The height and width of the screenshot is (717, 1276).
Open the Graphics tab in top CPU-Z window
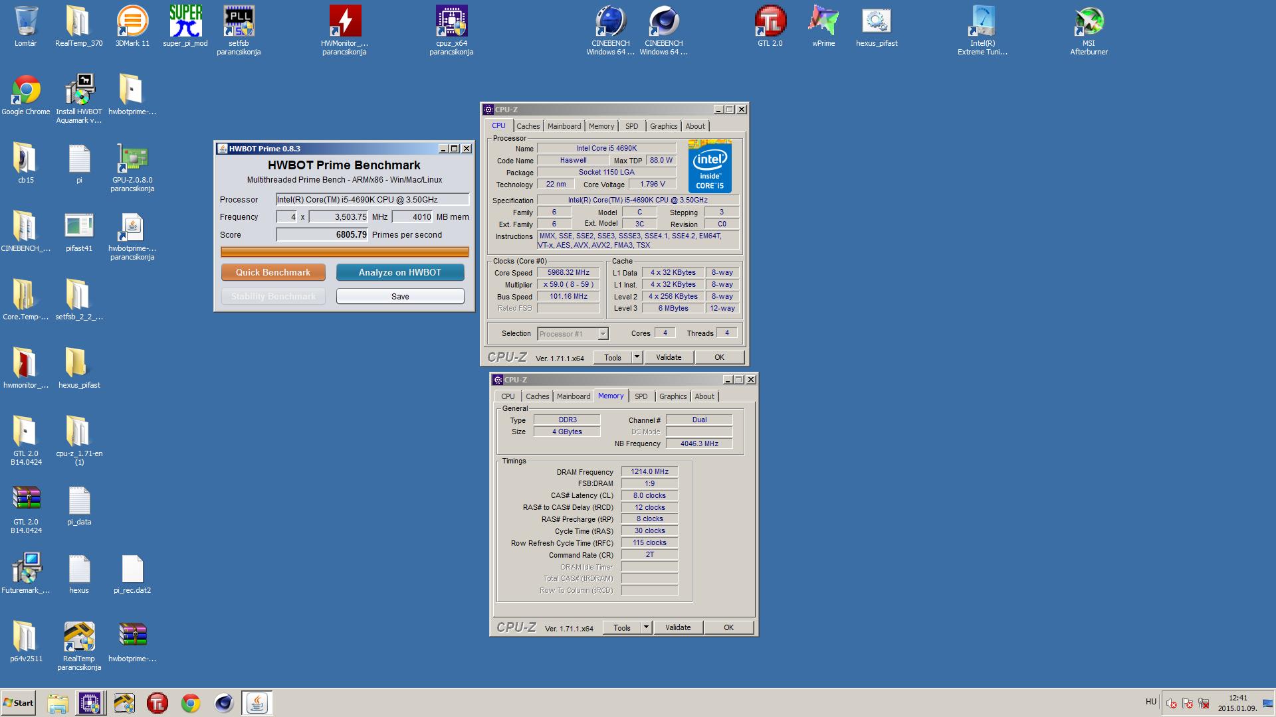664,126
